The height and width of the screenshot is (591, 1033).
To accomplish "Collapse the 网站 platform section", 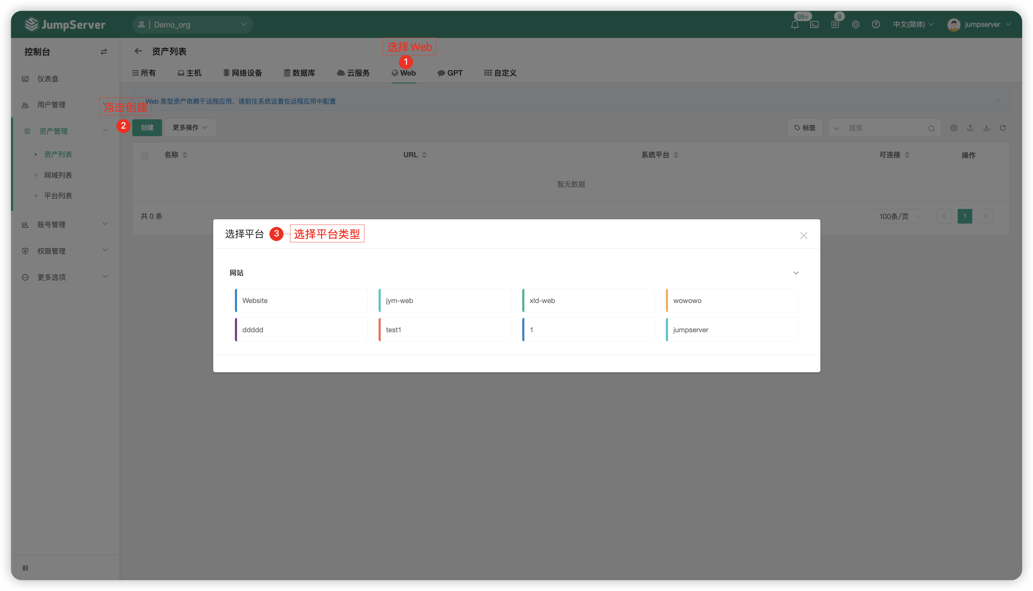I will 796,273.
